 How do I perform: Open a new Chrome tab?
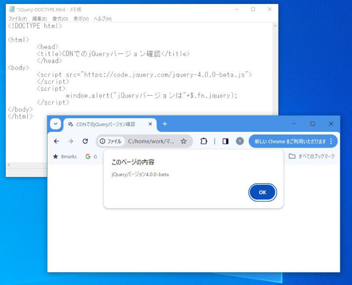[x=165, y=124]
